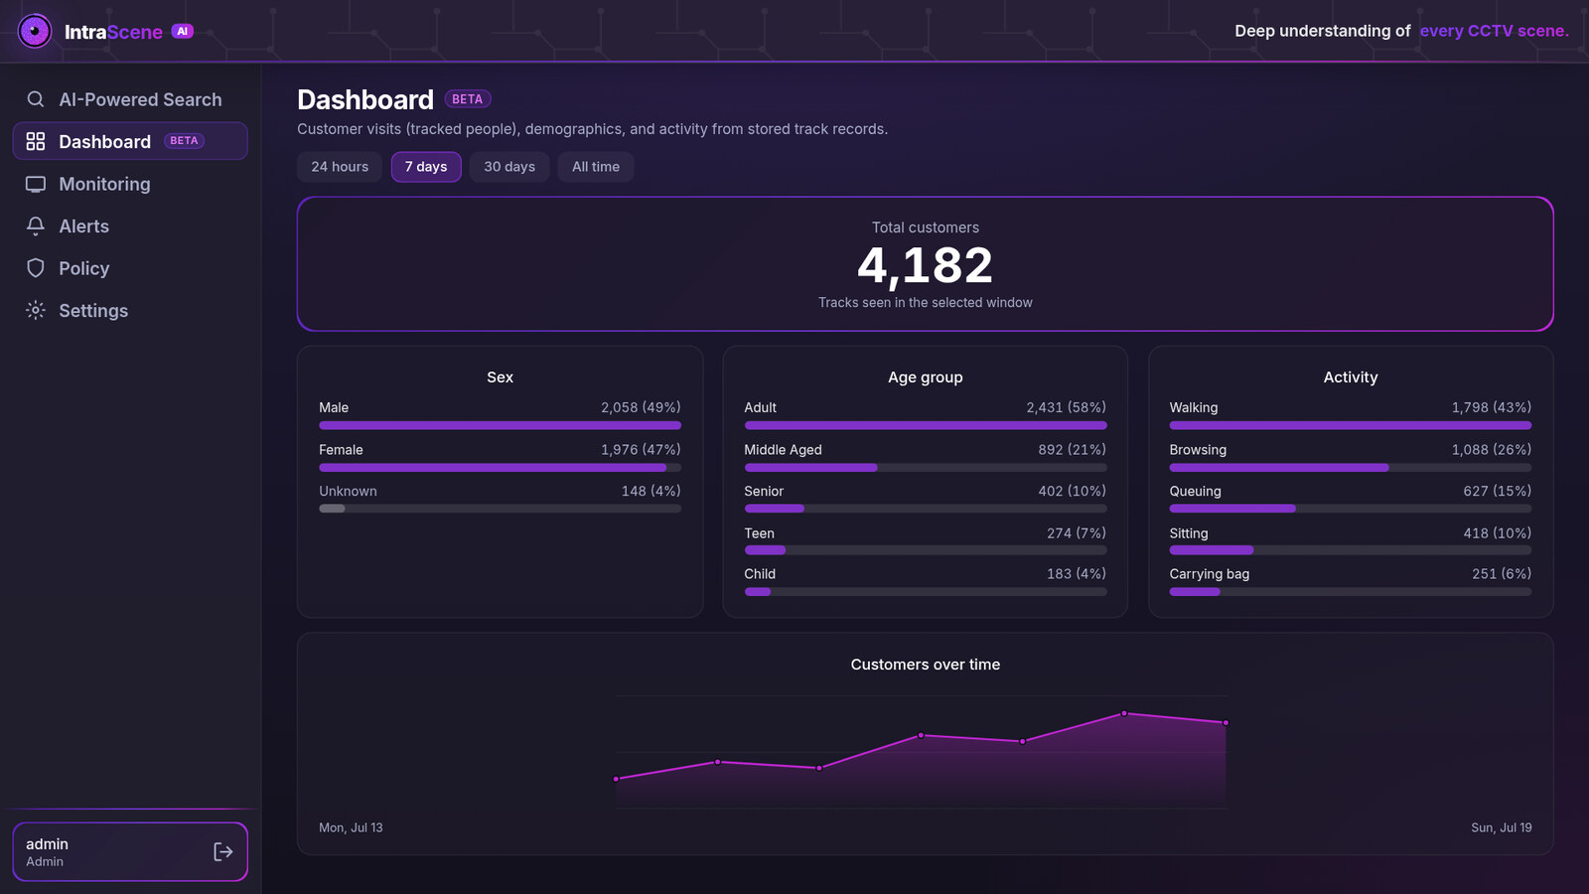1589x894 pixels.
Task: Click 'Tracks seen in the selected window' text
Action: pyautogui.click(x=926, y=302)
